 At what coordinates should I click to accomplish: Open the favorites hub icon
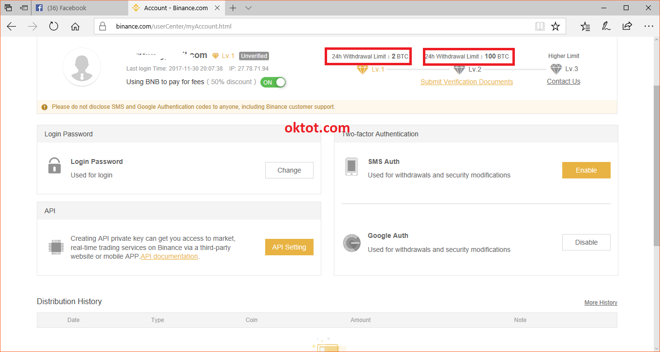585,27
